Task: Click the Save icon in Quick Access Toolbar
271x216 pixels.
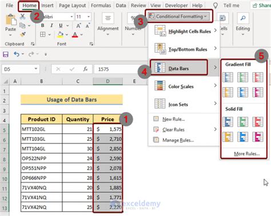Action: (x=6, y=54)
